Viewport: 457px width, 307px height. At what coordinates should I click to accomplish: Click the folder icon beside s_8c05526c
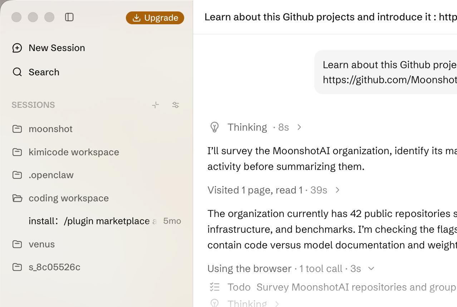[17, 267]
